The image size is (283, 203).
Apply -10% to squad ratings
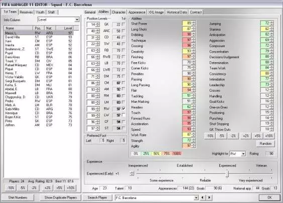[11, 187]
